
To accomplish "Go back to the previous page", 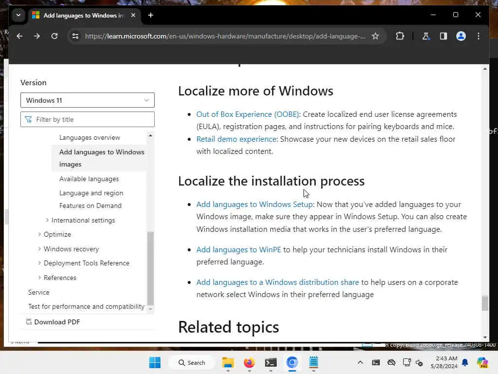I will [x=19, y=36].
